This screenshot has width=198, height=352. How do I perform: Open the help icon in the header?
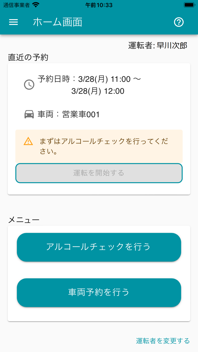pos(178,22)
